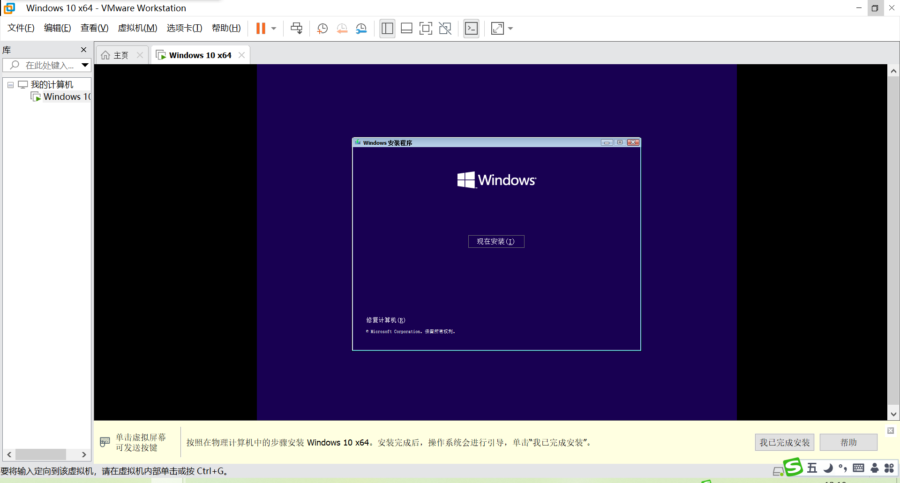Click the stretch guest display icon
This screenshot has height=483, width=900.
[x=497, y=29]
